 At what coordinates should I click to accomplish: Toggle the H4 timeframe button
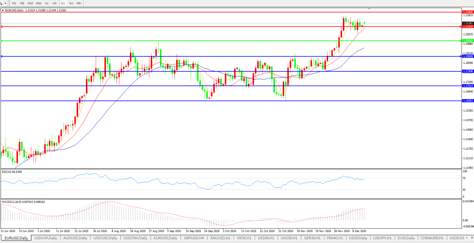point(55,3)
